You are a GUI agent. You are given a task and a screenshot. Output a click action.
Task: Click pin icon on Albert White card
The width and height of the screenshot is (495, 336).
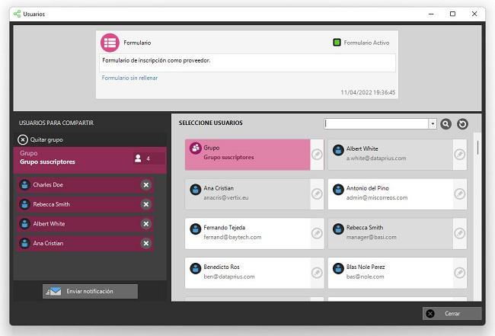coord(459,154)
